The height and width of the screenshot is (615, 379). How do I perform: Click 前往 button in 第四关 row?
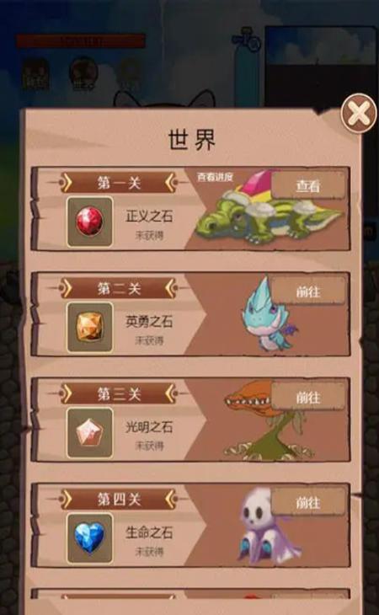308,502
